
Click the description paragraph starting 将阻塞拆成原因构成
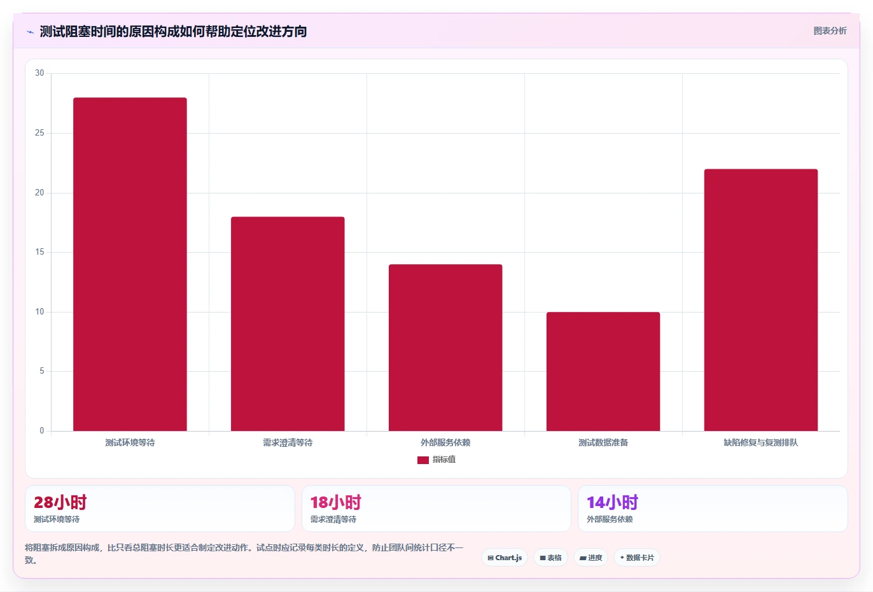pyautogui.click(x=244, y=554)
